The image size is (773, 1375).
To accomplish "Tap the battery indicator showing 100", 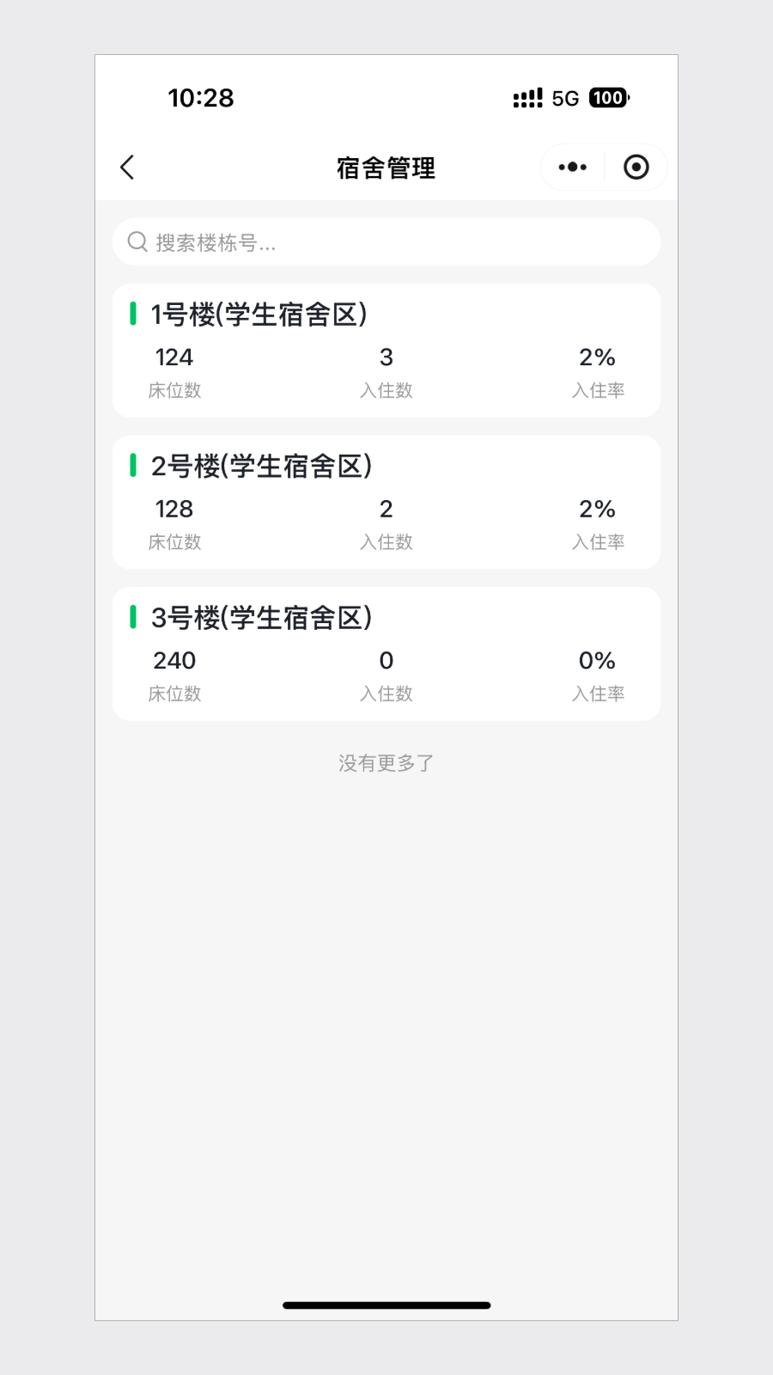I will click(609, 98).
